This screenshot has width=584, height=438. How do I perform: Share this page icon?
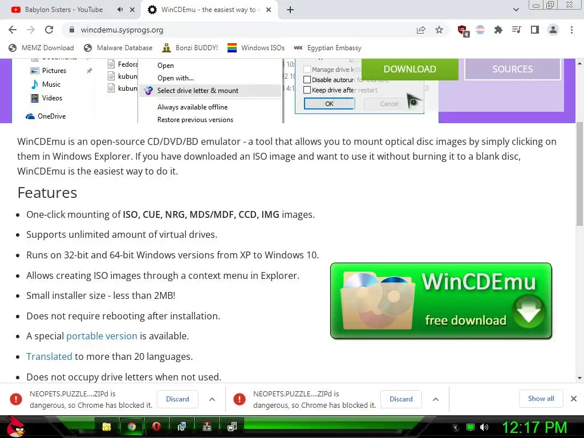point(421,30)
